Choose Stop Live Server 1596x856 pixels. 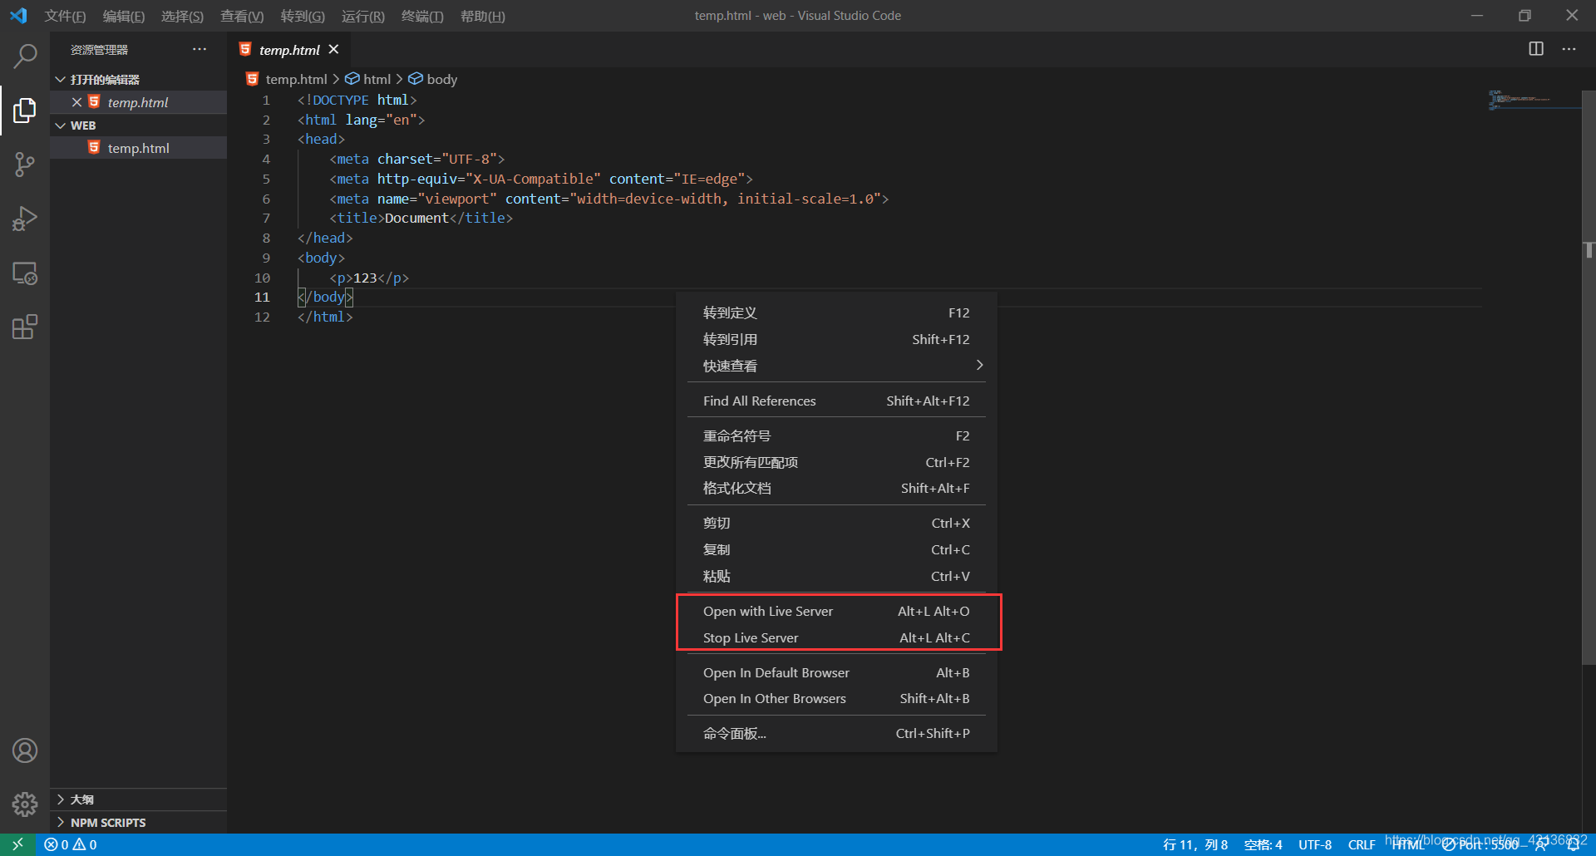[x=836, y=638]
